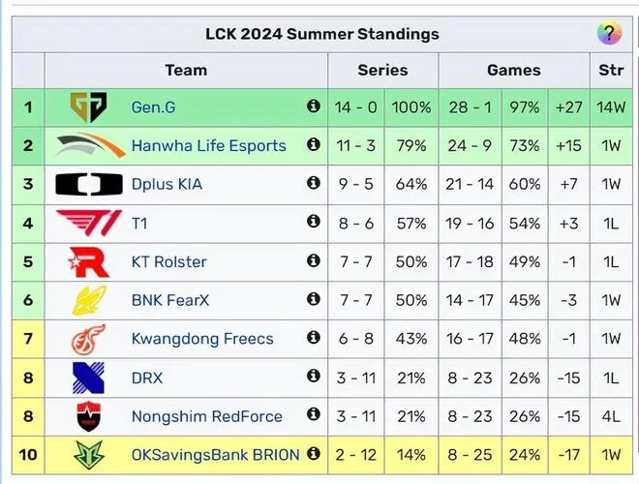Viewport: 639px width, 484px height.
Task: Click the KT Rolster logo
Action: pos(88,261)
